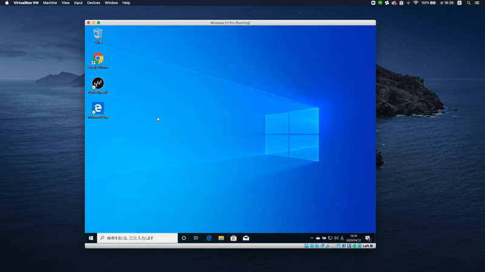Click the clipboard icon in macOS menu bar
Screen dimensions: 485x272
[x=401, y=3]
